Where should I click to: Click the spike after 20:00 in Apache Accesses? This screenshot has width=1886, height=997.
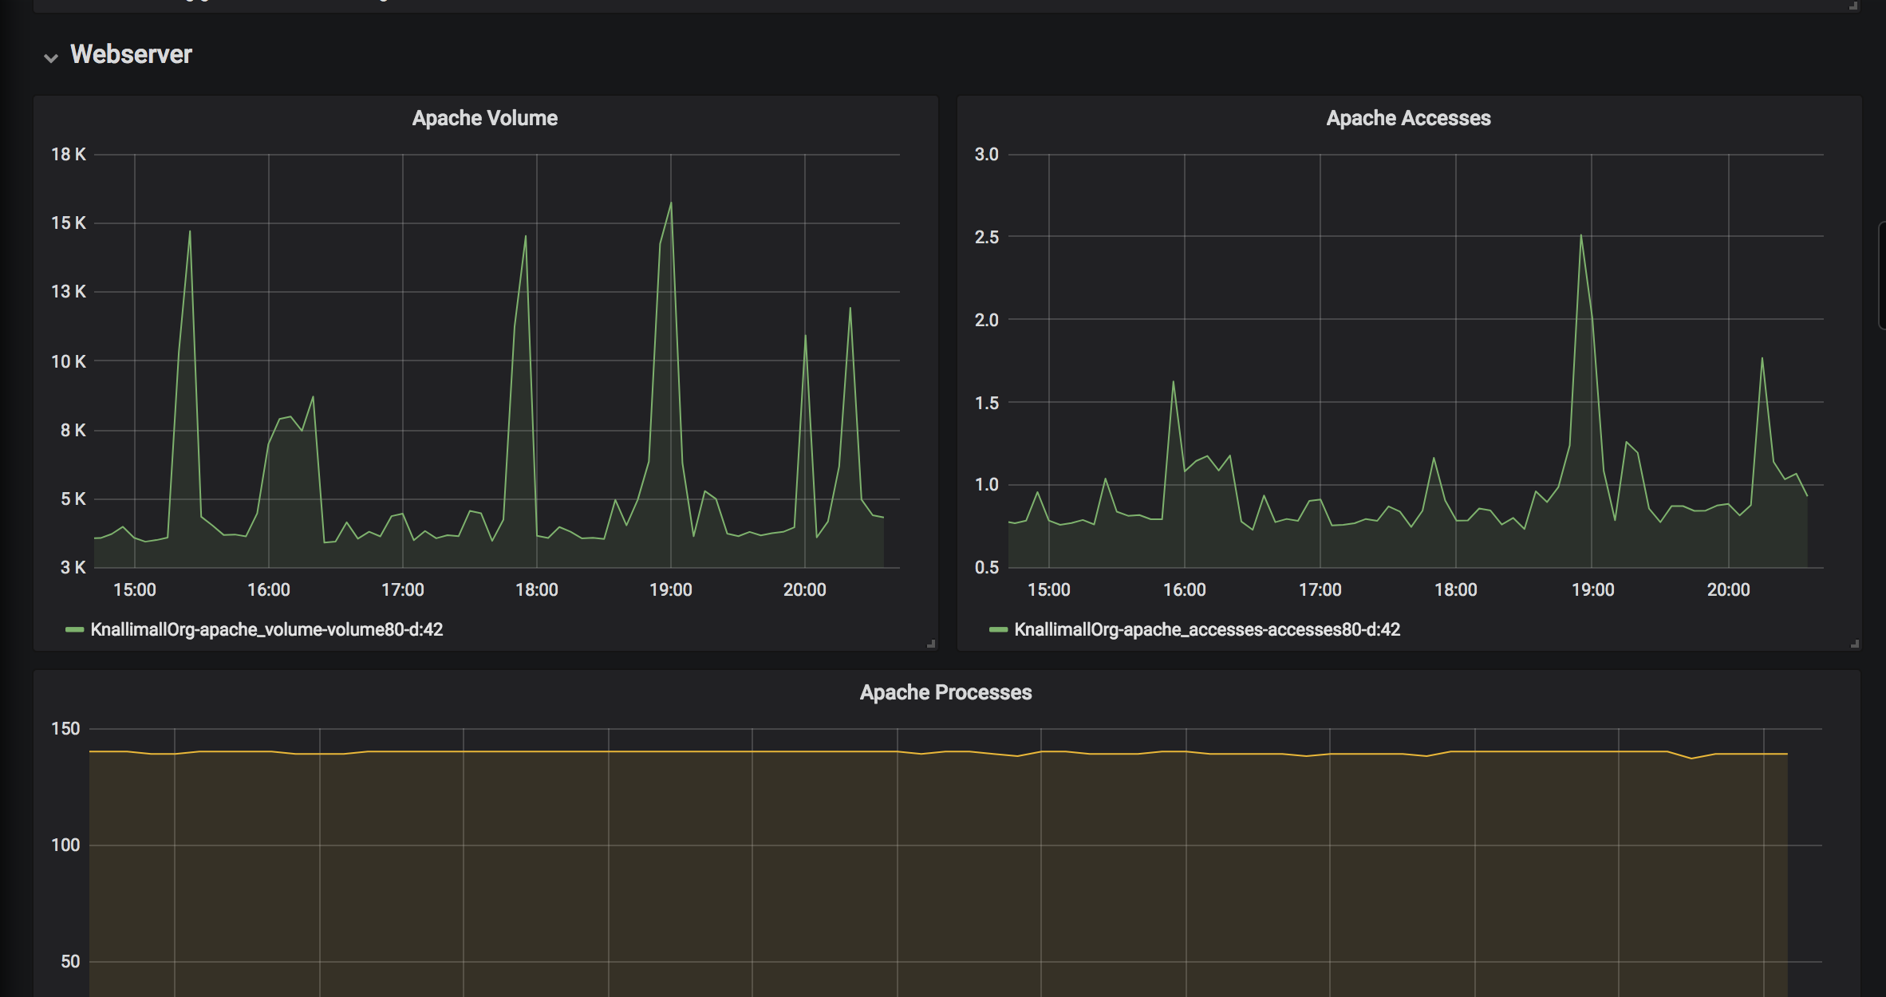click(1762, 359)
